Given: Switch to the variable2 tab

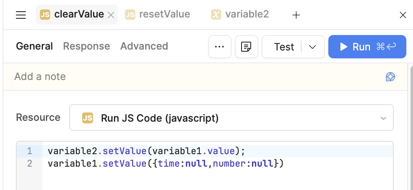Looking at the screenshot, I should (240, 15).
